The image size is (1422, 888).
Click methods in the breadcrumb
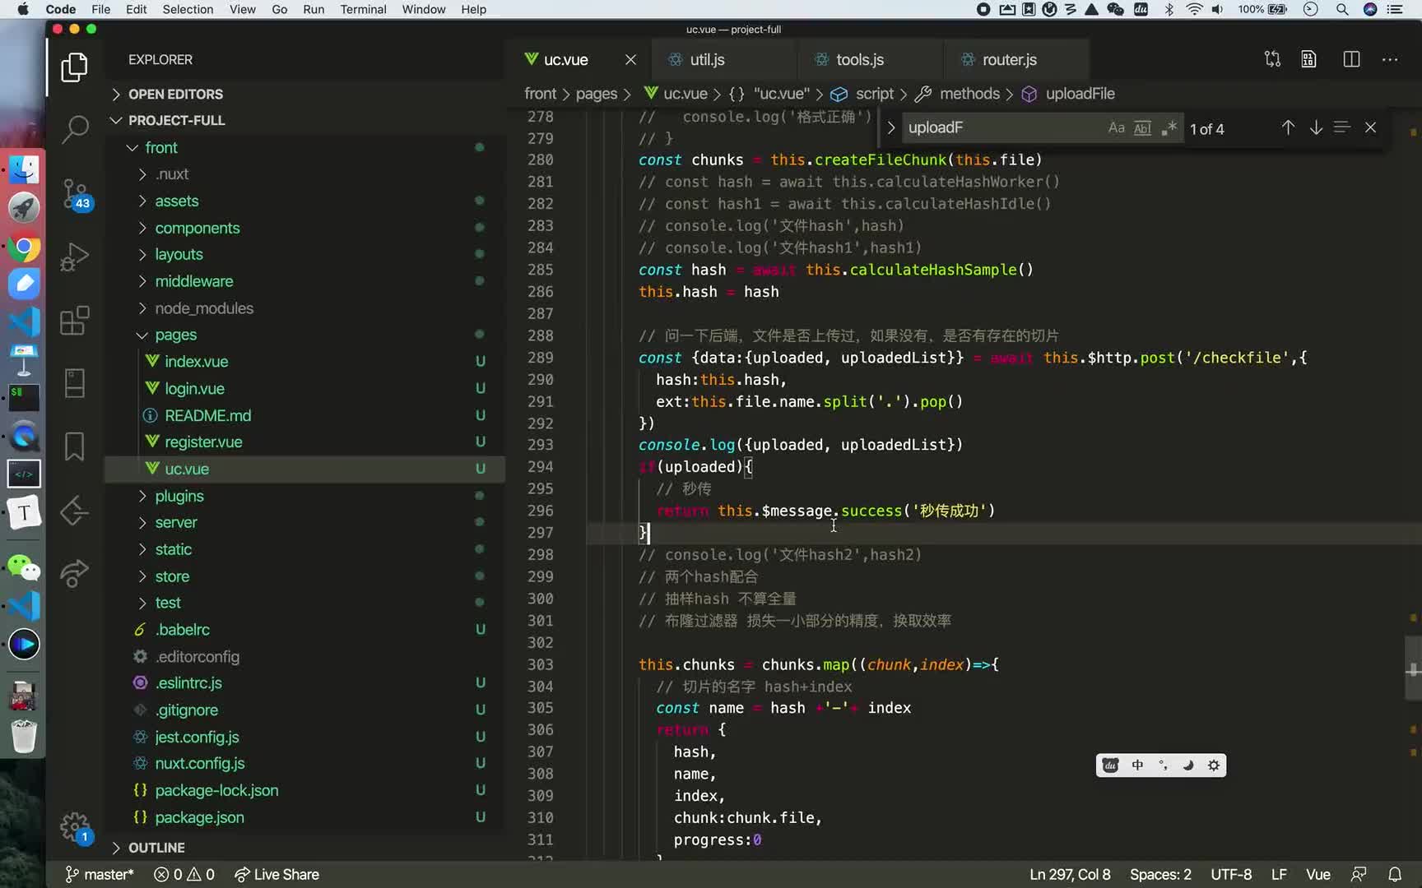click(969, 94)
